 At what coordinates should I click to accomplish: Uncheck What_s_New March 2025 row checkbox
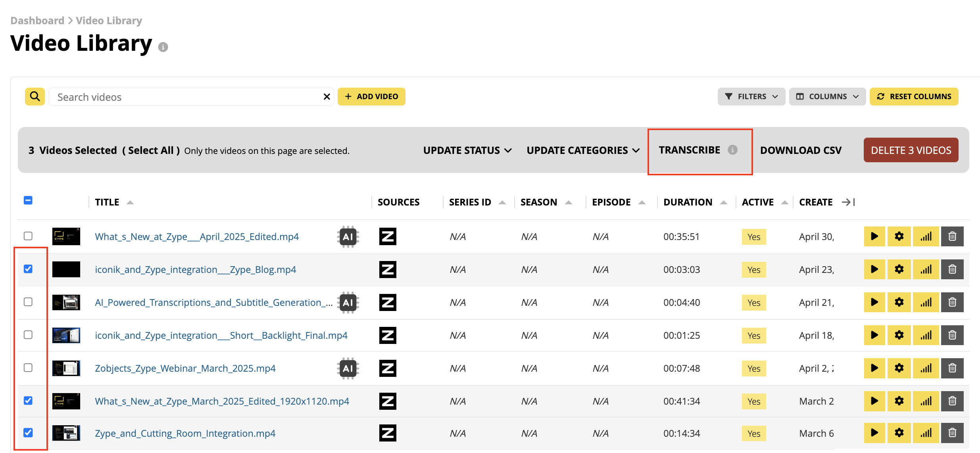28,401
